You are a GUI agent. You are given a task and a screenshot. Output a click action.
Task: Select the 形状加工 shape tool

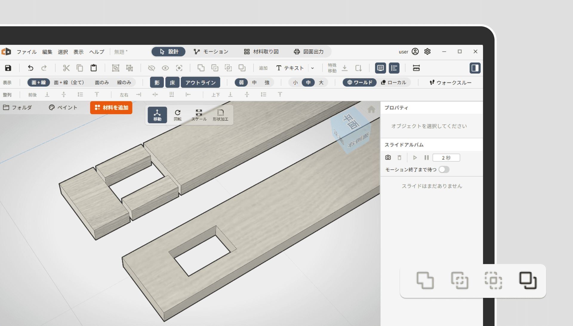(x=220, y=115)
